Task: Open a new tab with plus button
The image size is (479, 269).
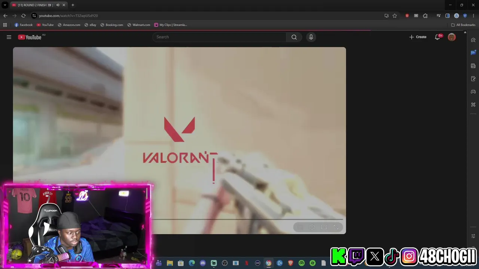Action: pos(73,5)
